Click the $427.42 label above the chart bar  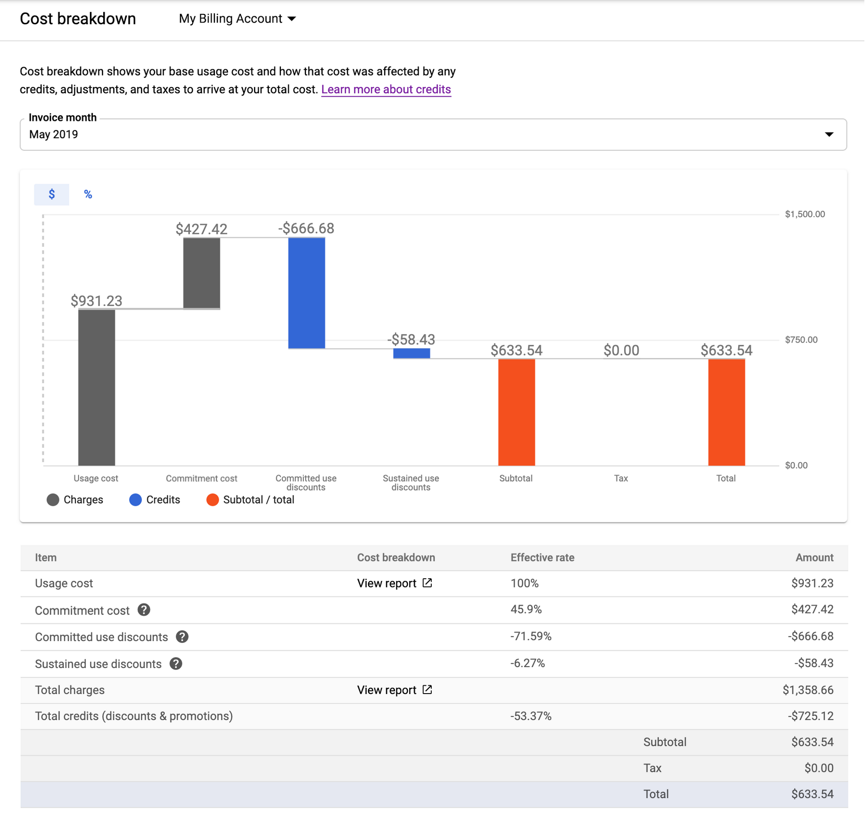(202, 230)
